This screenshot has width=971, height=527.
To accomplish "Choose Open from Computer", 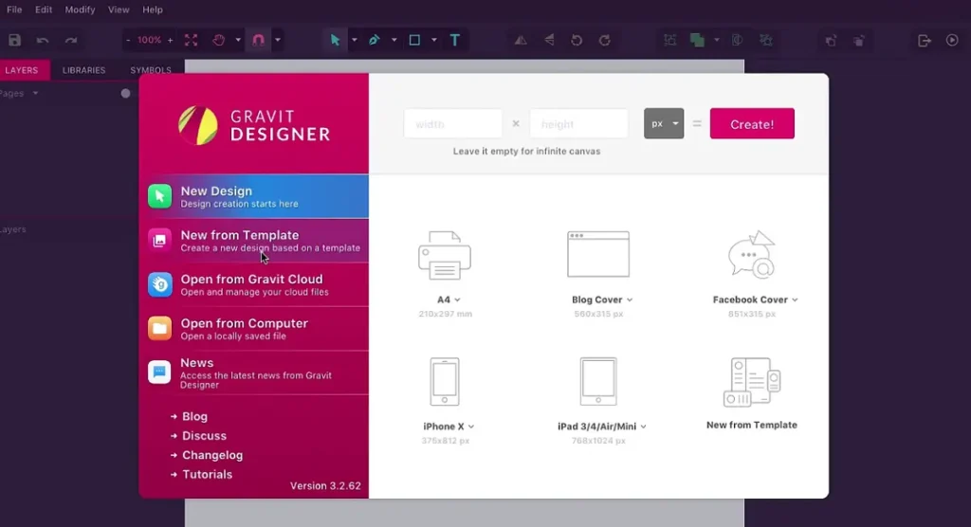I will tap(254, 329).
